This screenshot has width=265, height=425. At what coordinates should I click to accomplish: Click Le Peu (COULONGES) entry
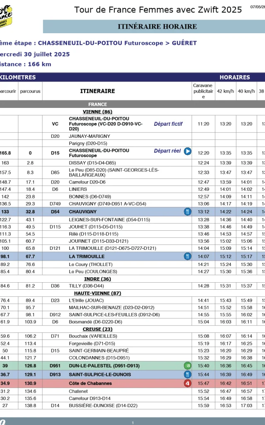click(93, 271)
